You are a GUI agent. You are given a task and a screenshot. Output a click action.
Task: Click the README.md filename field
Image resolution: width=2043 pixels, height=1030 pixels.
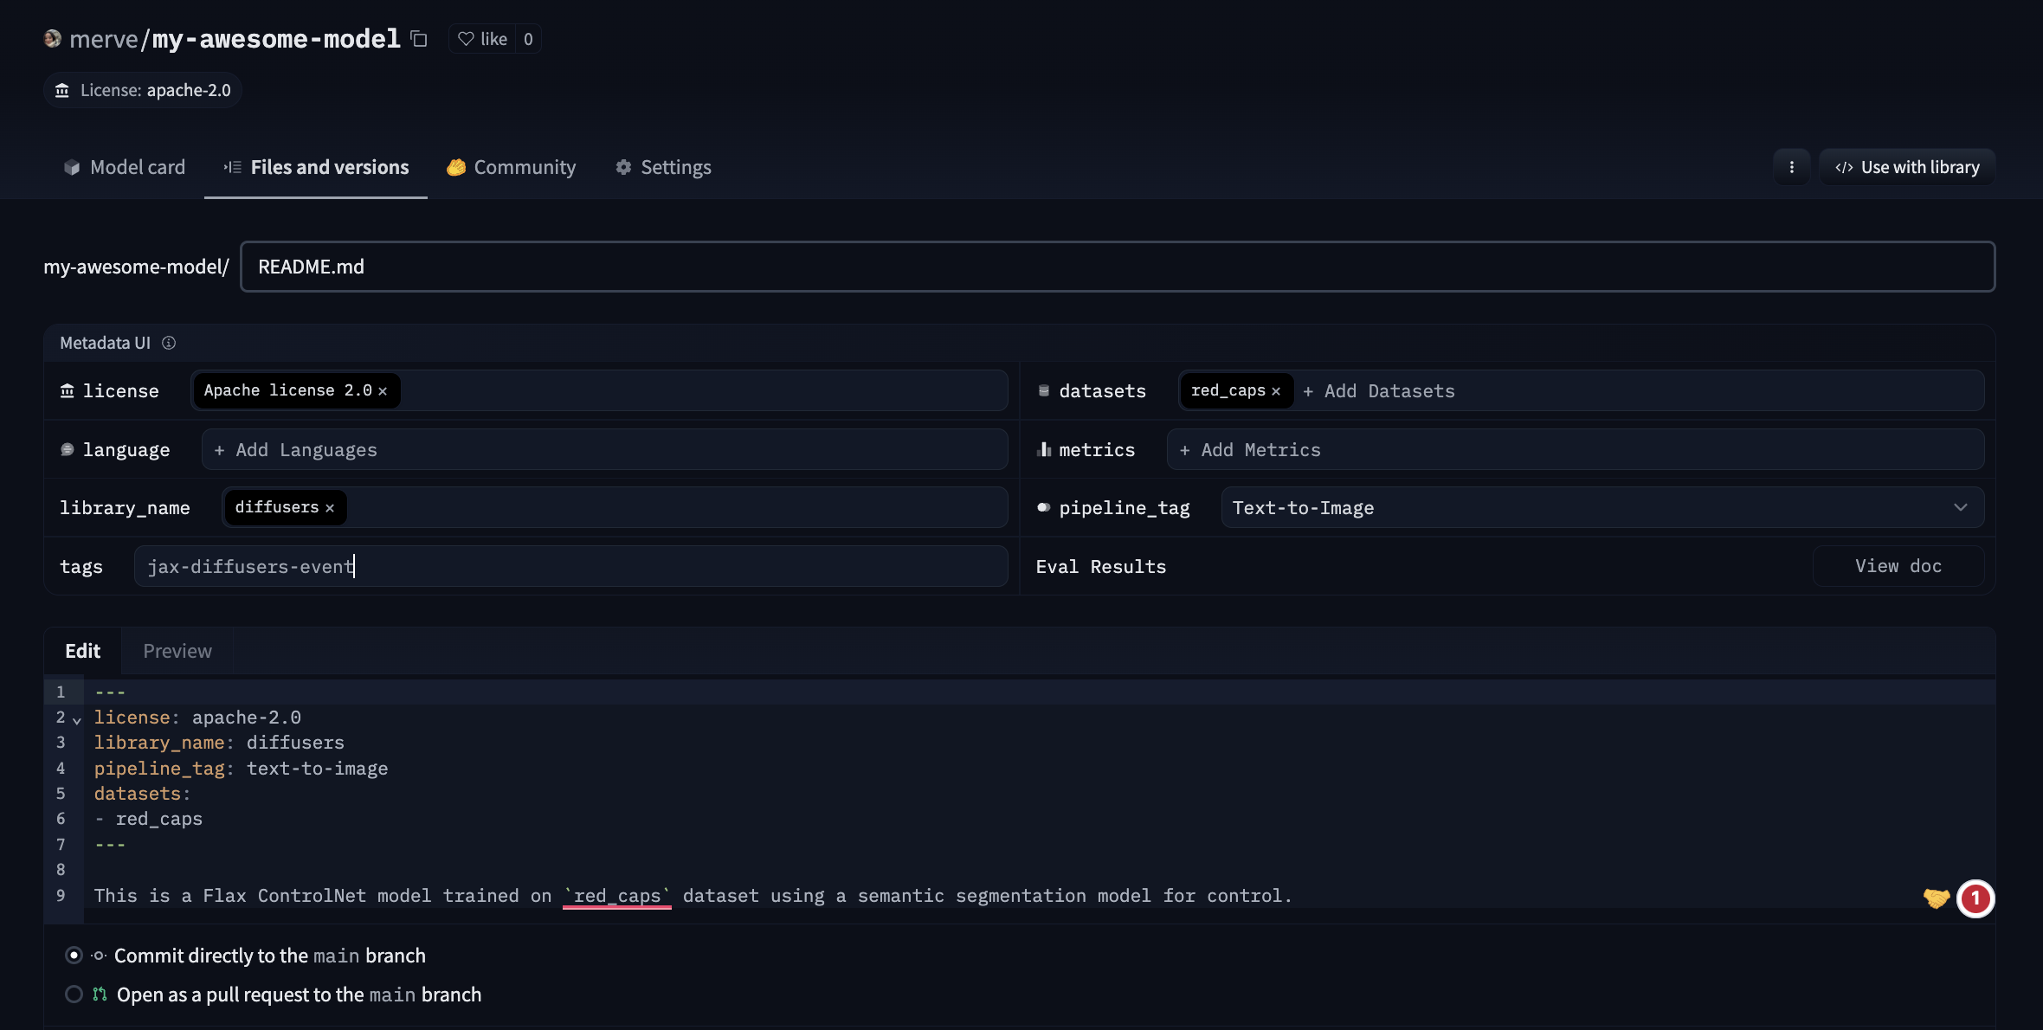(x=1117, y=267)
